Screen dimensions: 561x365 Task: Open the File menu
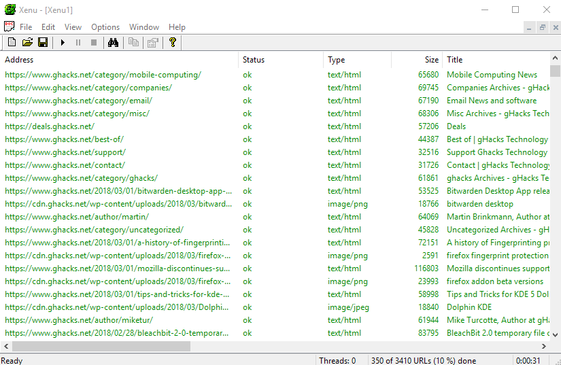pyautogui.click(x=26, y=27)
